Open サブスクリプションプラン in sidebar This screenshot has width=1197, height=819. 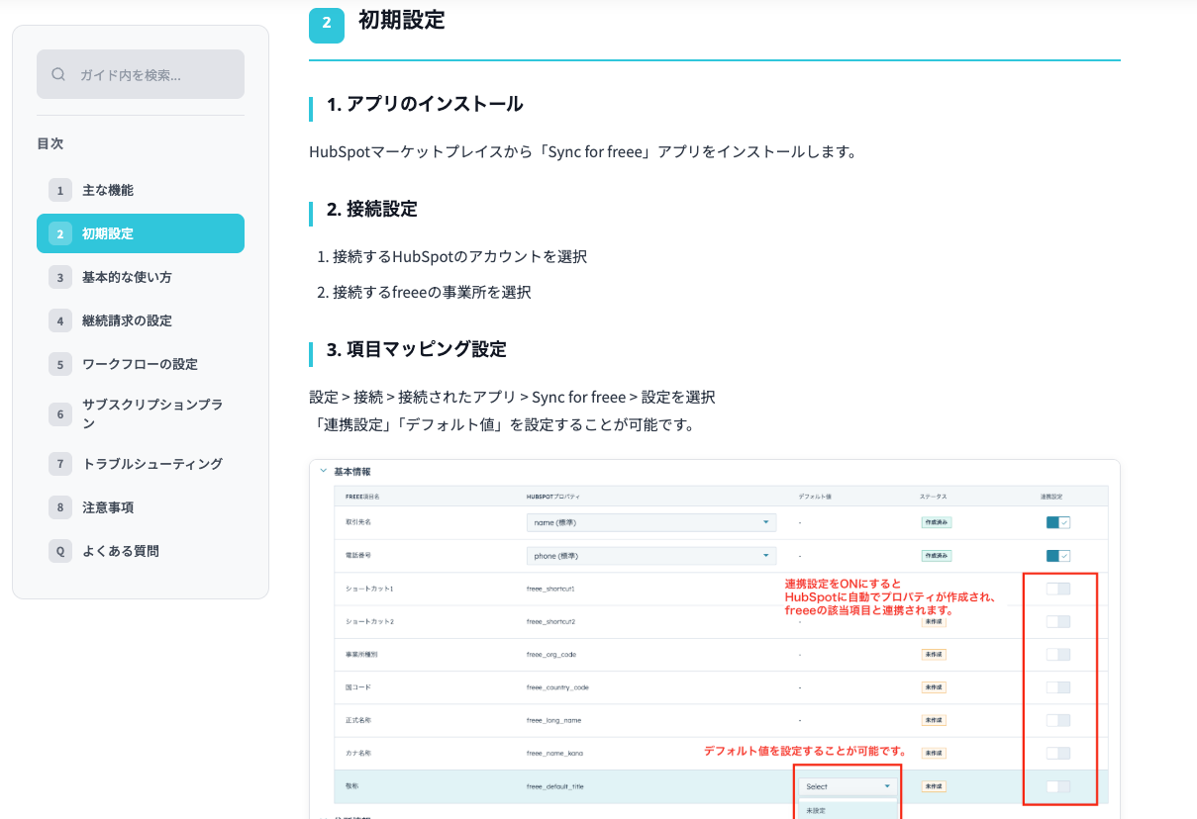141,413
